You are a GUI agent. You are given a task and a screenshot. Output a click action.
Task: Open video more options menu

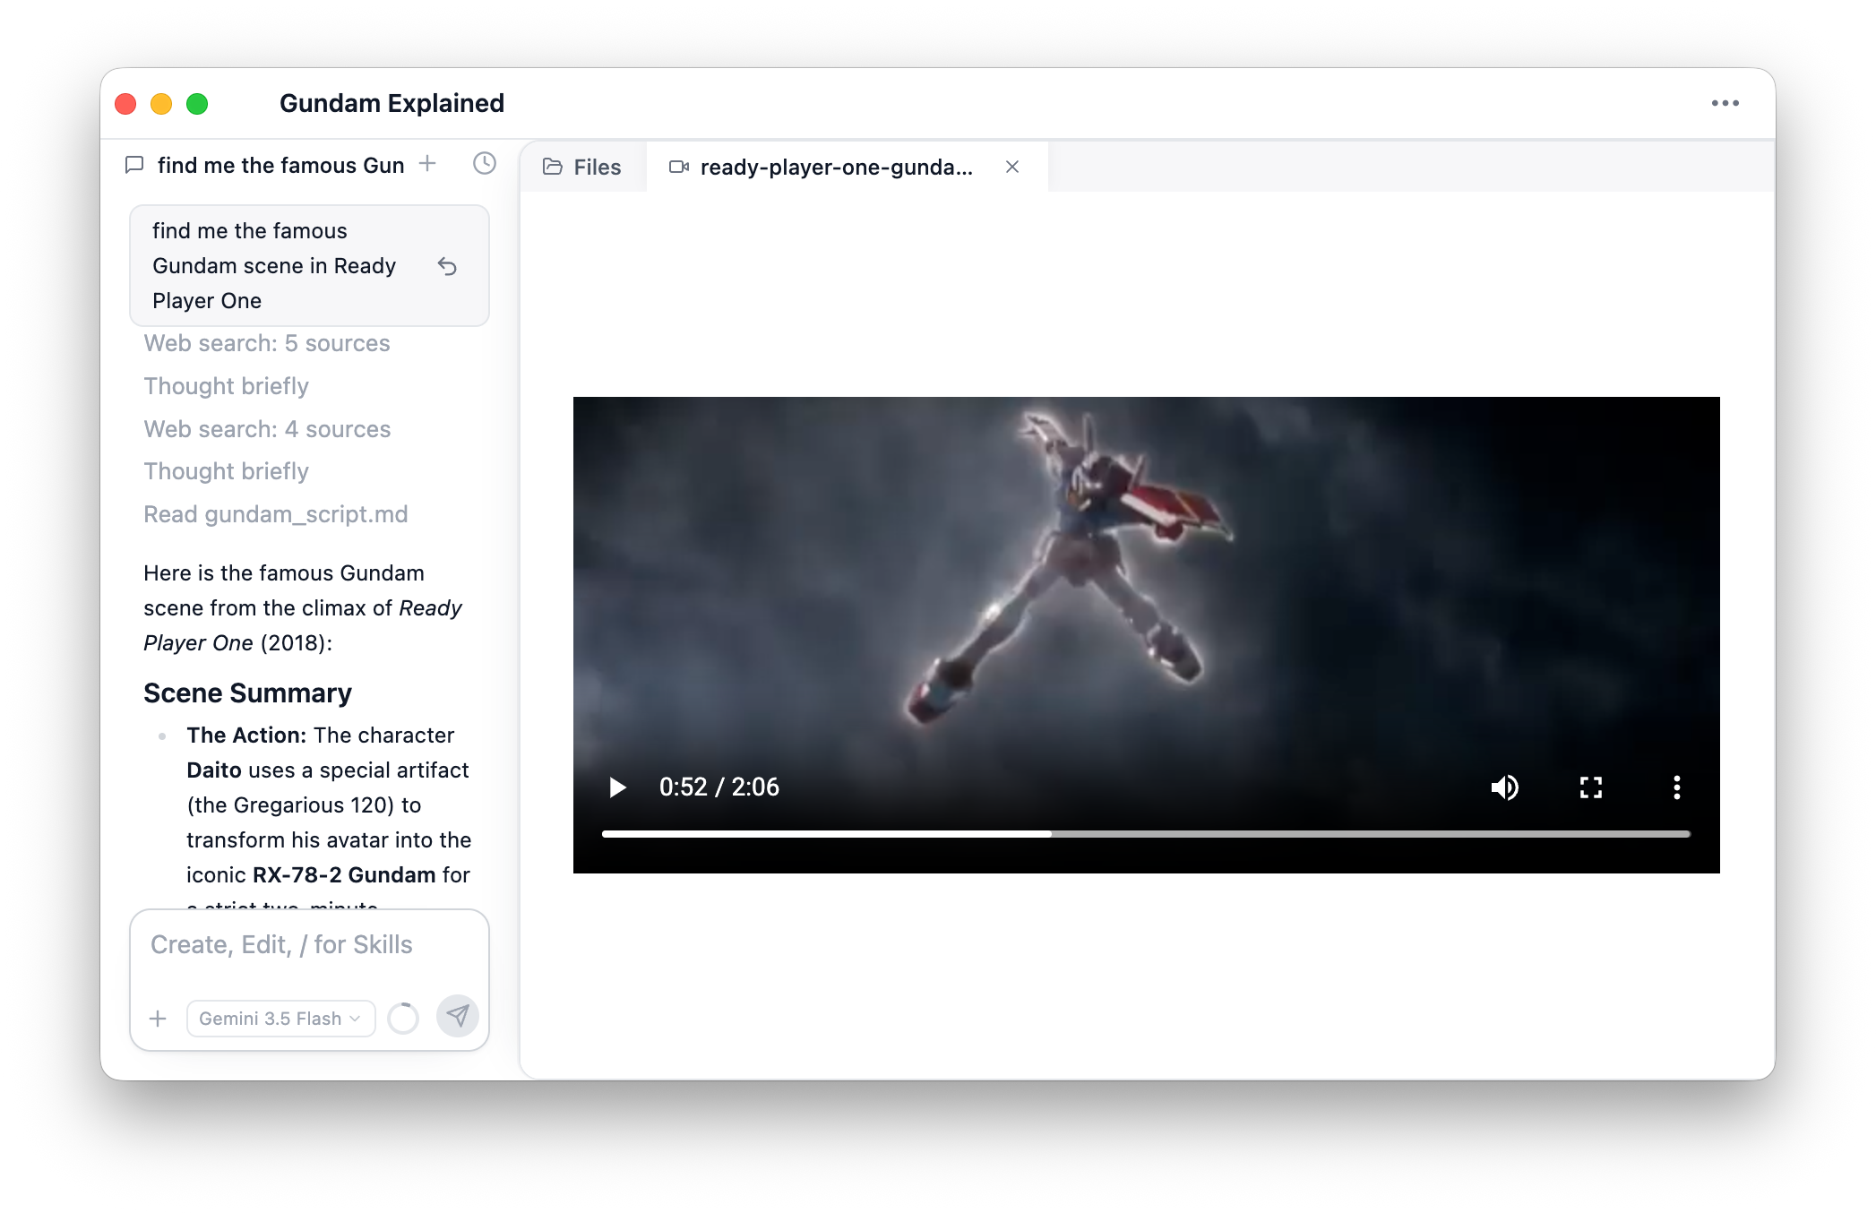1677,787
